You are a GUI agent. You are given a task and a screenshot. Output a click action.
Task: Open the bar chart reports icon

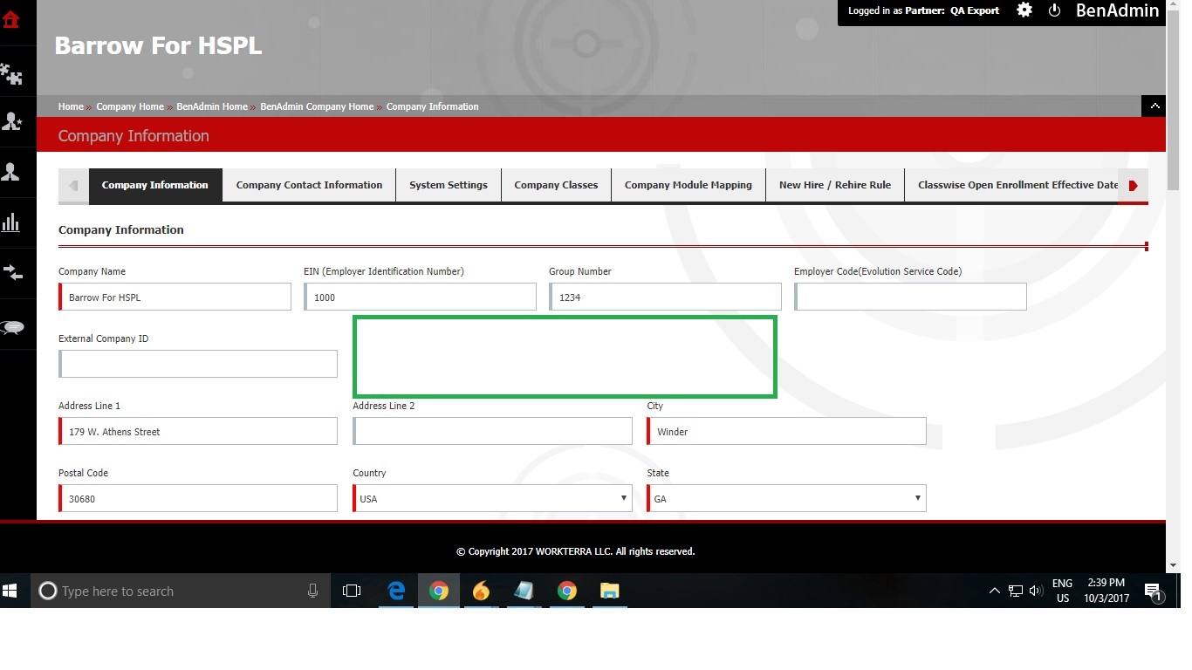pos(11,222)
